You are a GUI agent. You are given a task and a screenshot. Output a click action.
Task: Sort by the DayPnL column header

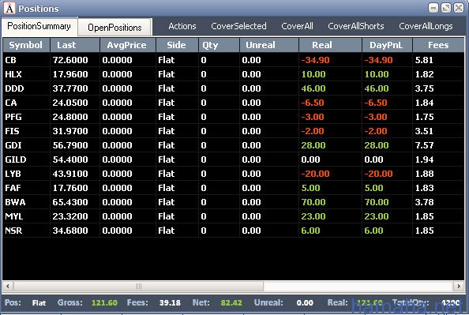click(388, 45)
